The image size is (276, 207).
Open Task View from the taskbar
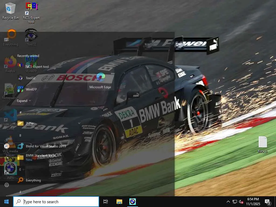click(x=106, y=202)
